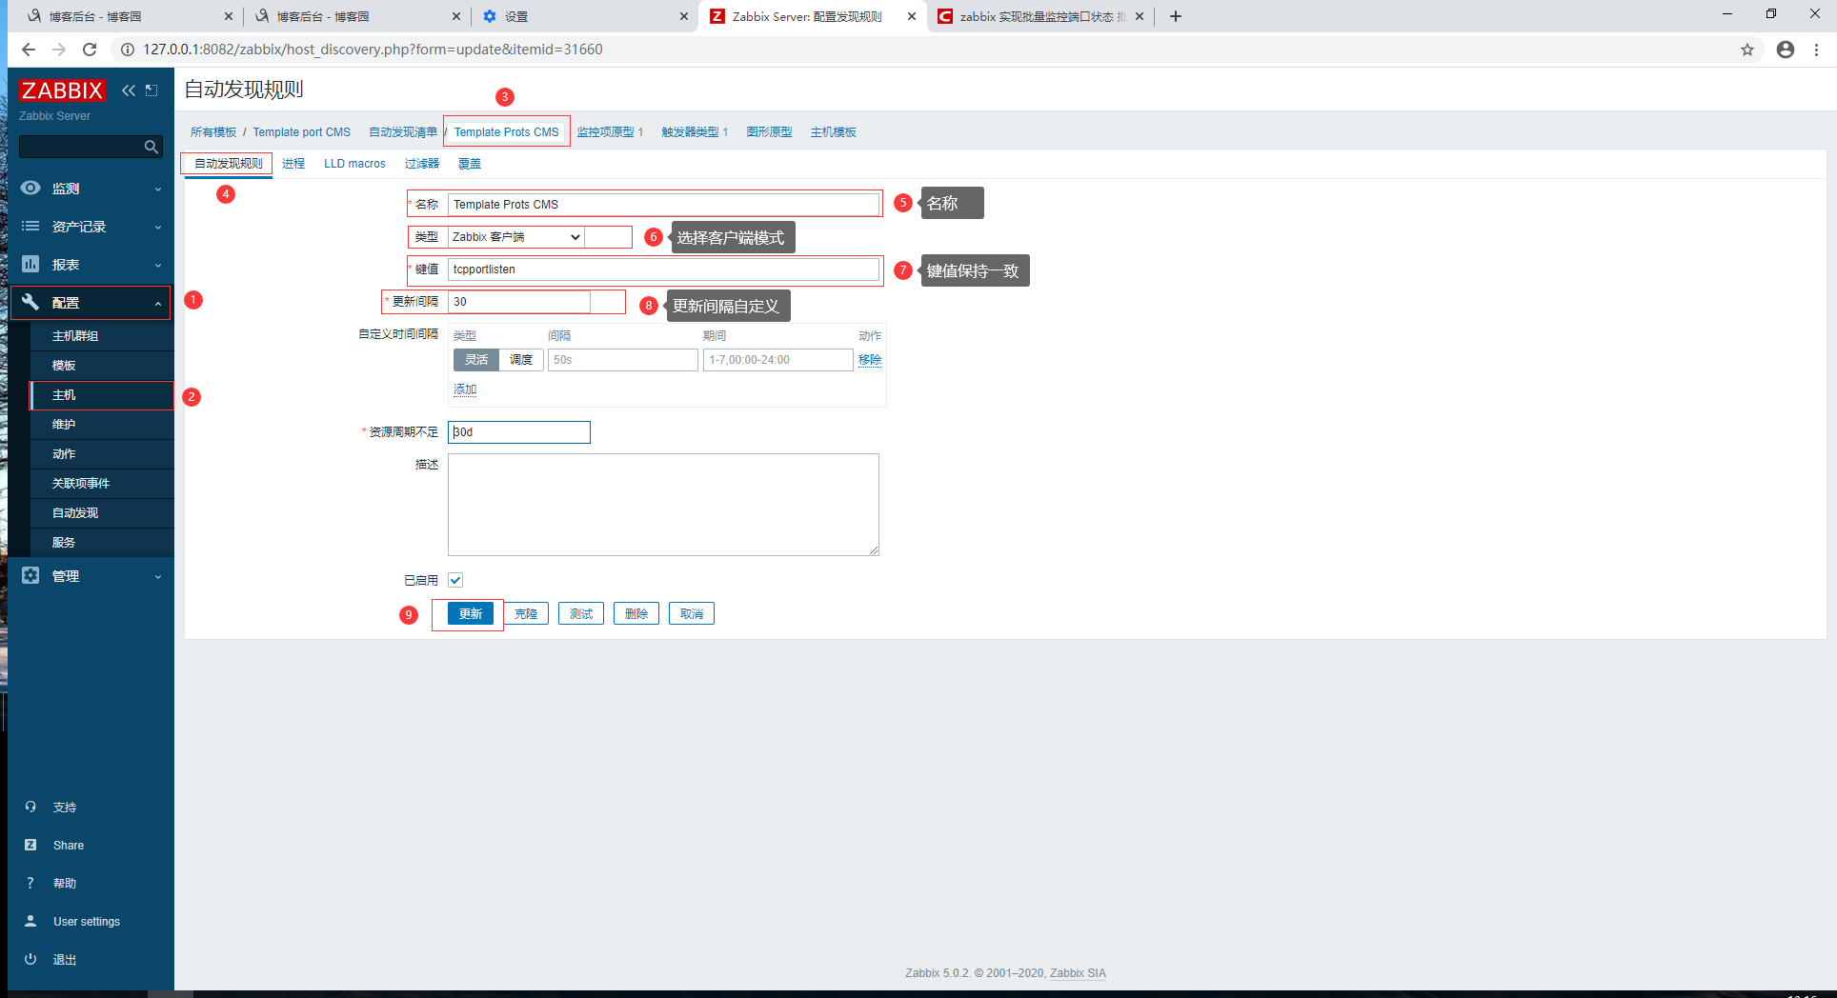
Task: Click the User settings person icon
Action: (30, 921)
